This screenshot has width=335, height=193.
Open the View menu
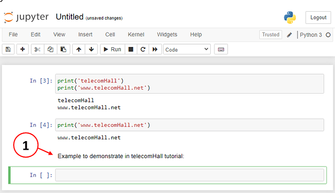59,34
